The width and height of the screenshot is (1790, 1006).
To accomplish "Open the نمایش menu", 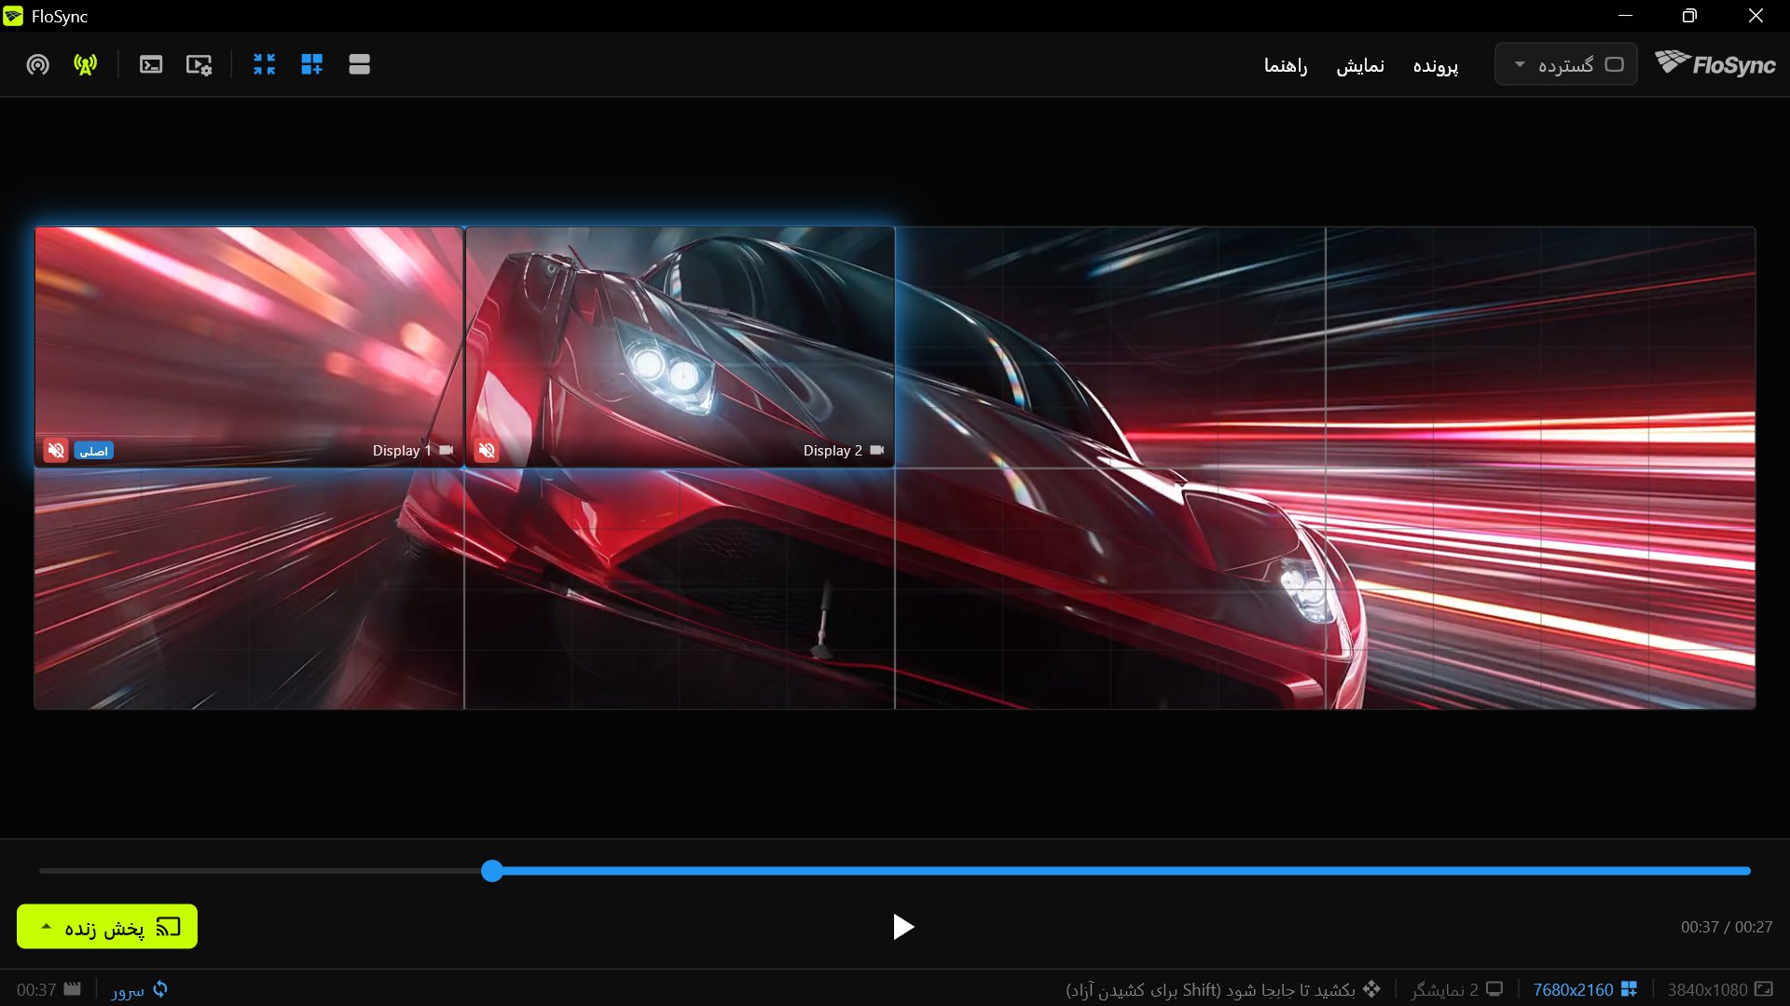I will [1360, 65].
